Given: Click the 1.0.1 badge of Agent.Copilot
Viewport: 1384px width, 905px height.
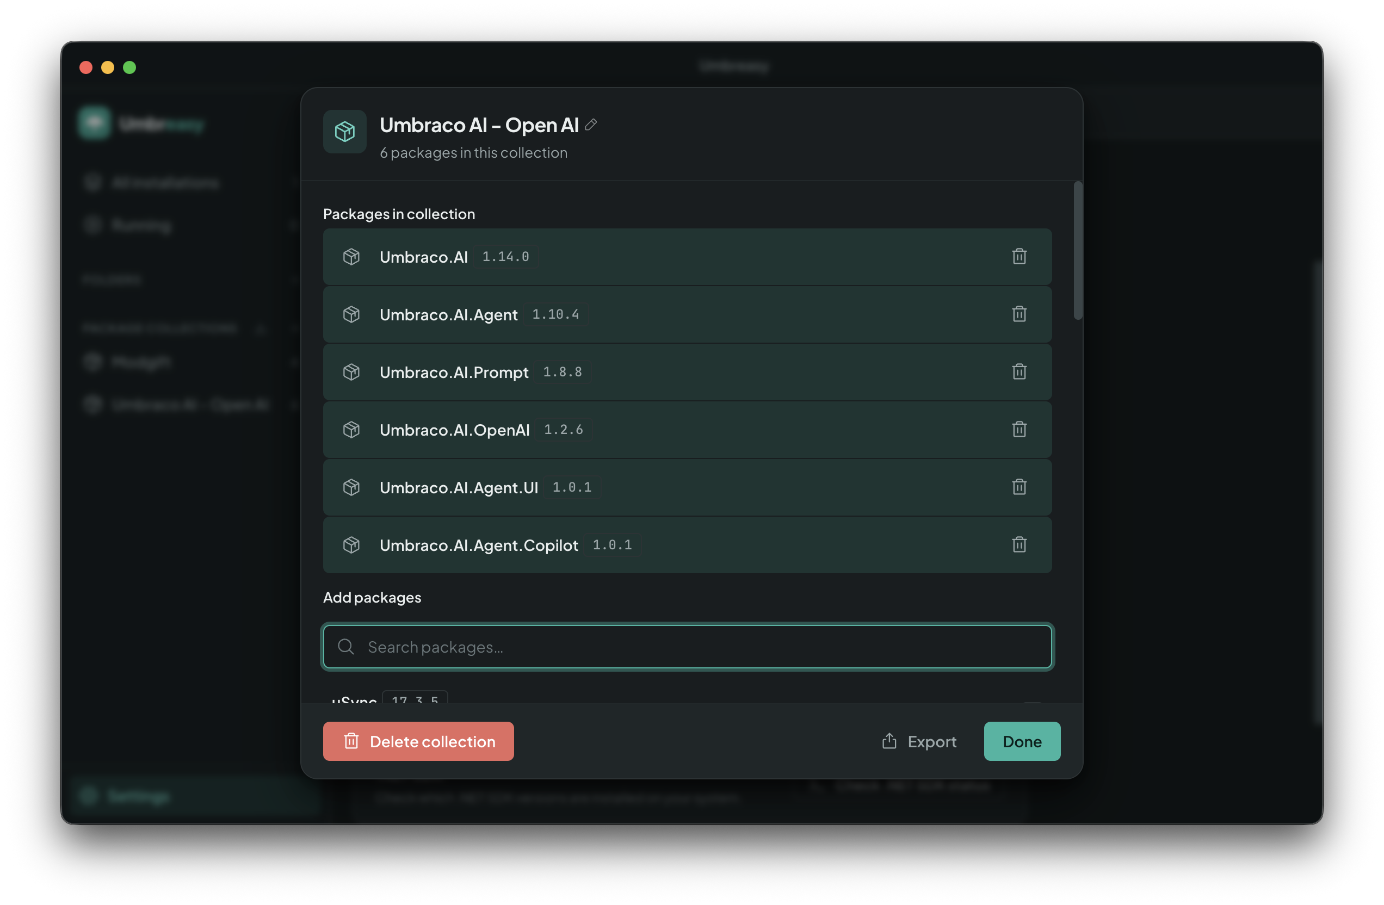Looking at the screenshot, I should tap(611, 544).
